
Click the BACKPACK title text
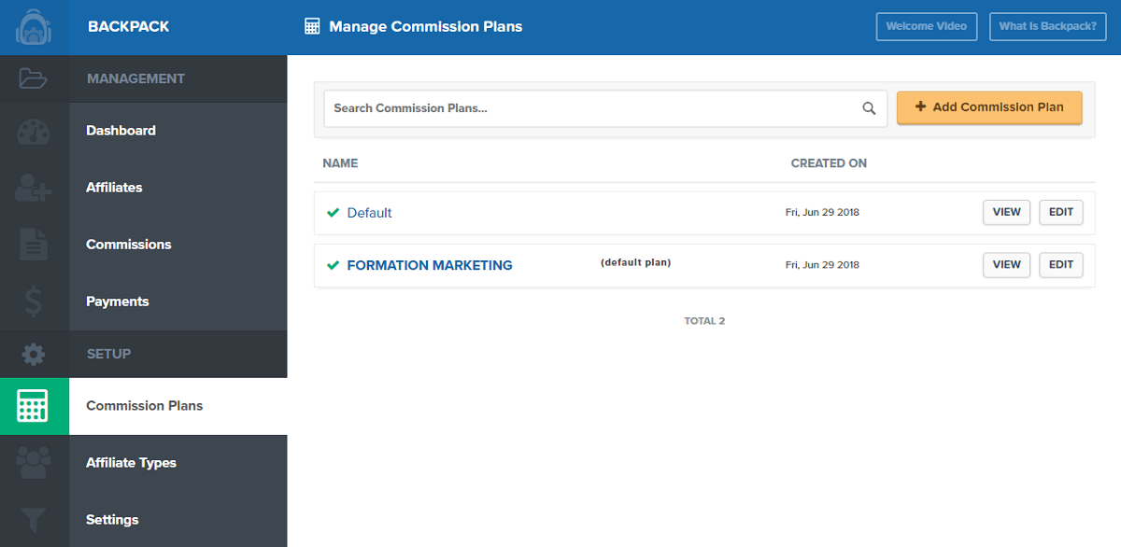[x=129, y=26]
